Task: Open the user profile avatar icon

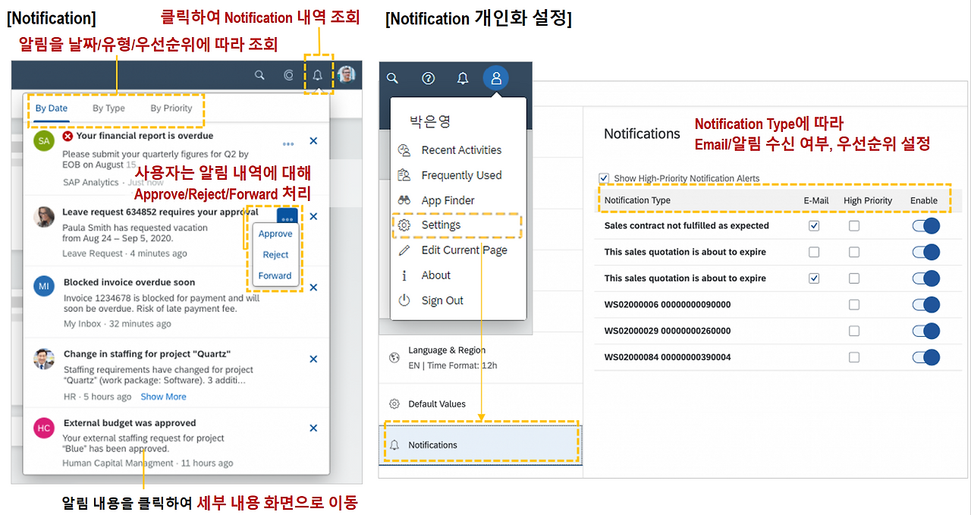Action: [495, 77]
